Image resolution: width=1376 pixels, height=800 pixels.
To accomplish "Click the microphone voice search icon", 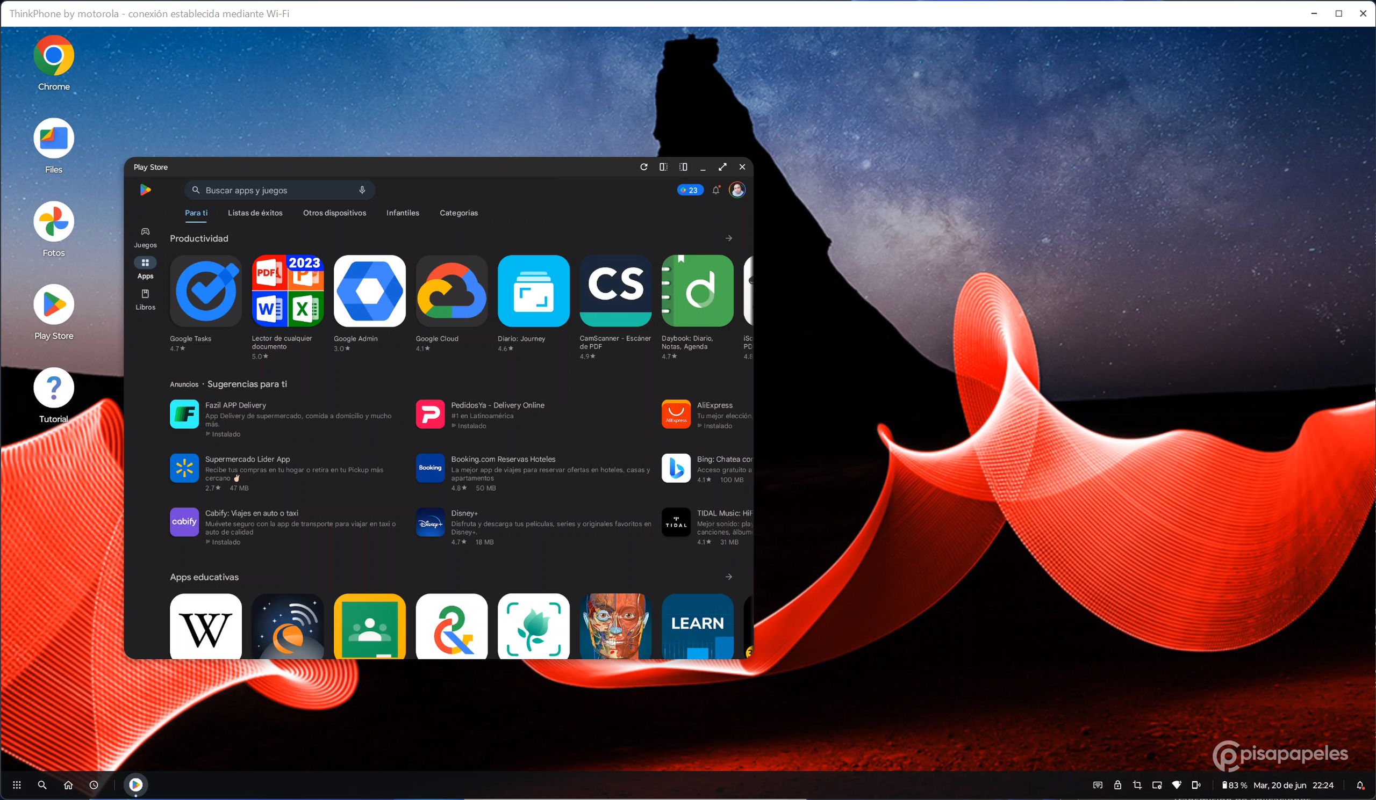I will coord(362,190).
